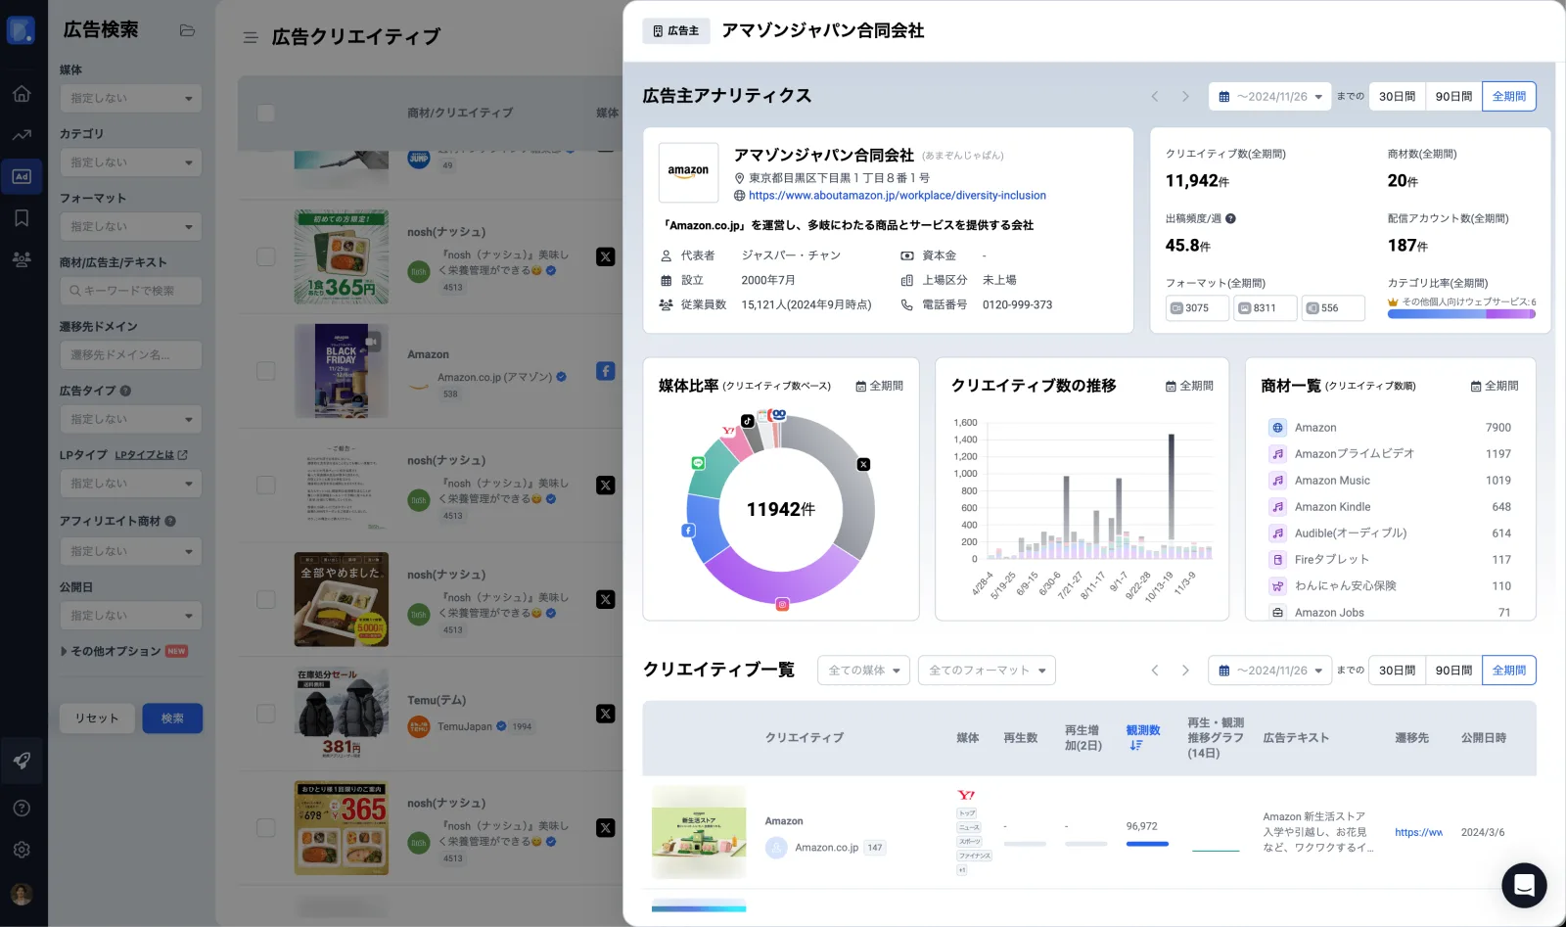This screenshot has height=927, width=1566.
Task: Check the nosh text letter row checkbox
Action: 265,485
